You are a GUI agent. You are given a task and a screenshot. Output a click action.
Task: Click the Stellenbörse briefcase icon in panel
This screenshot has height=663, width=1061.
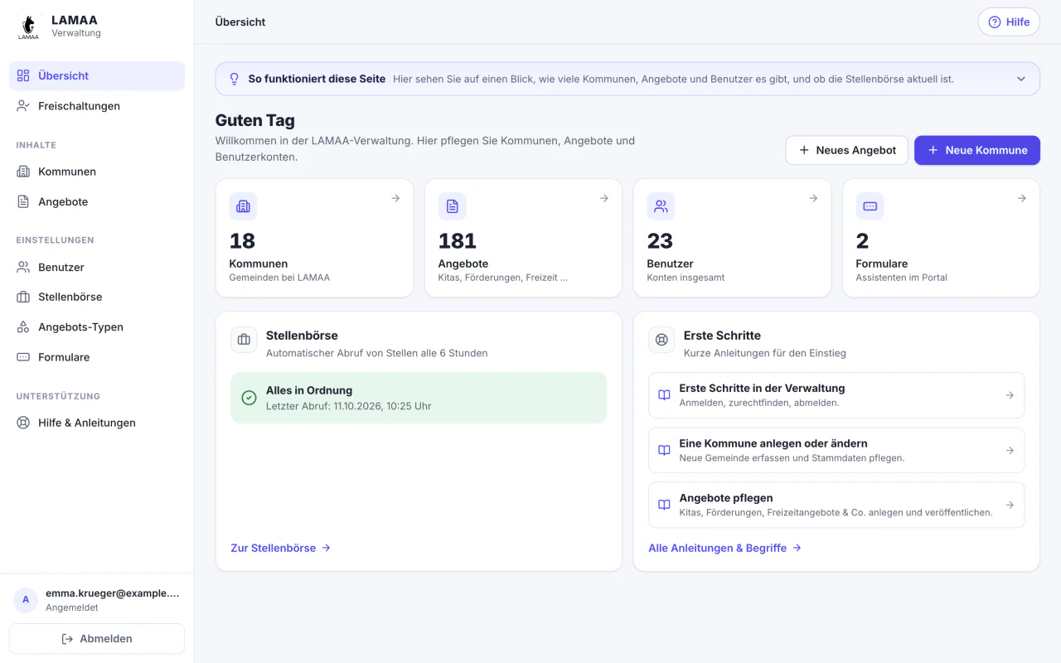click(244, 340)
